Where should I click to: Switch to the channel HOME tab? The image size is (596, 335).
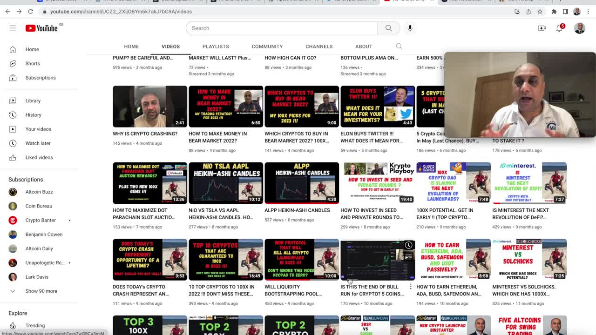pos(131,47)
